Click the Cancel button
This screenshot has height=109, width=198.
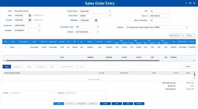pyautogui.click(x=105, y=104)
